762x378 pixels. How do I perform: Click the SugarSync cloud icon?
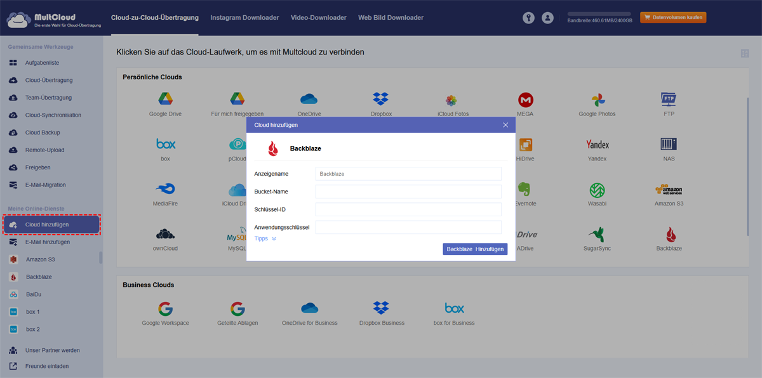597,235
